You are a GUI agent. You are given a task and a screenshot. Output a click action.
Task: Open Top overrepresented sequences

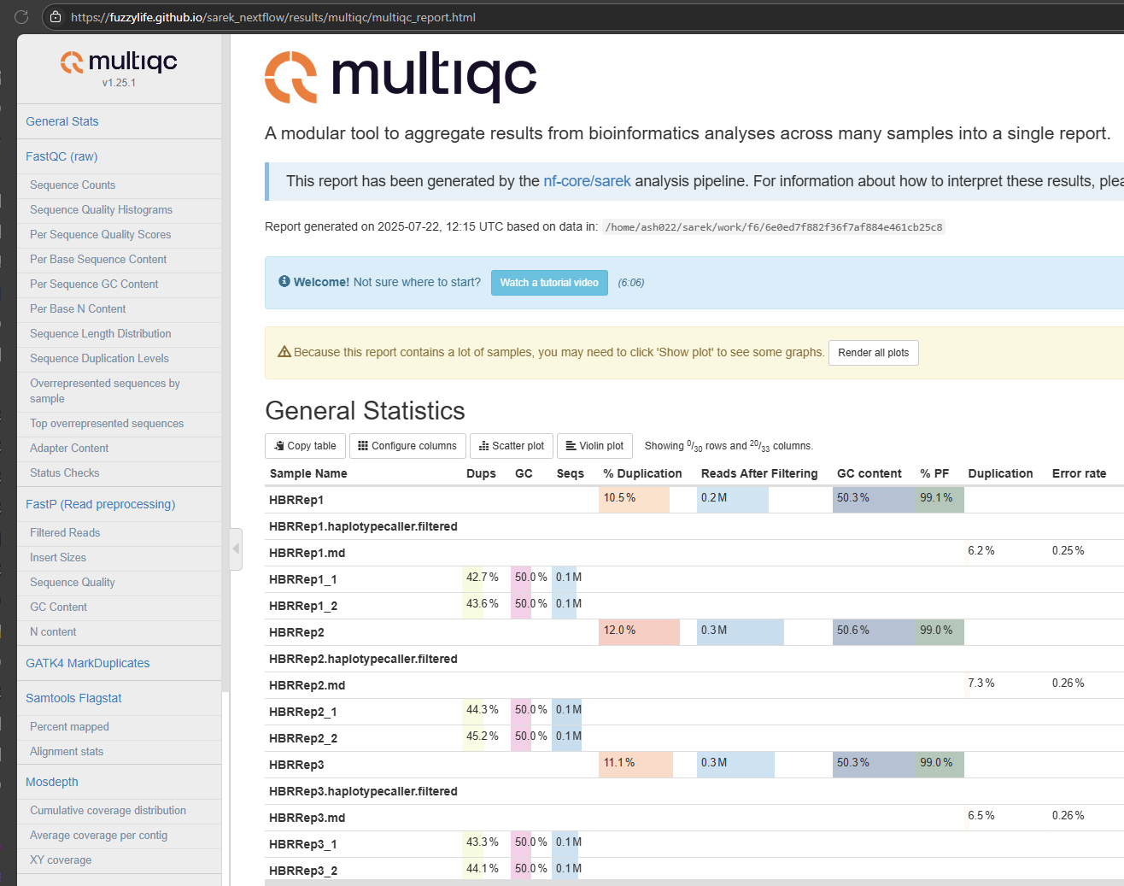click(107, 423)
